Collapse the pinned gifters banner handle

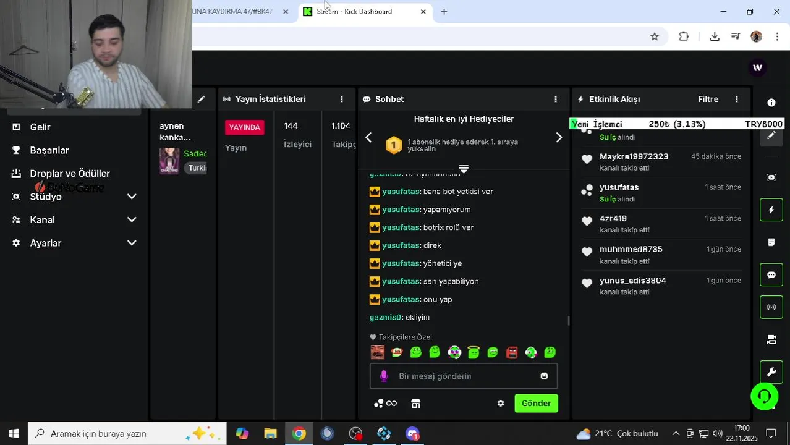[464, 168]
